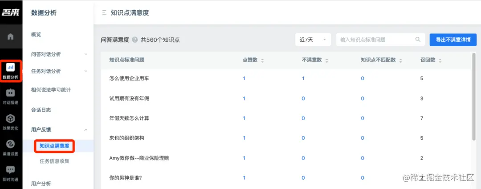
Task: Click the help question mark beside 问答满意度
Action: (135, 40)
